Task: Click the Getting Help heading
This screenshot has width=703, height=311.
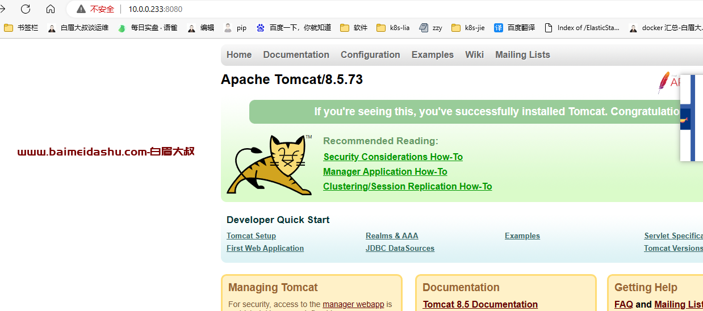Action: coord(646,287)
